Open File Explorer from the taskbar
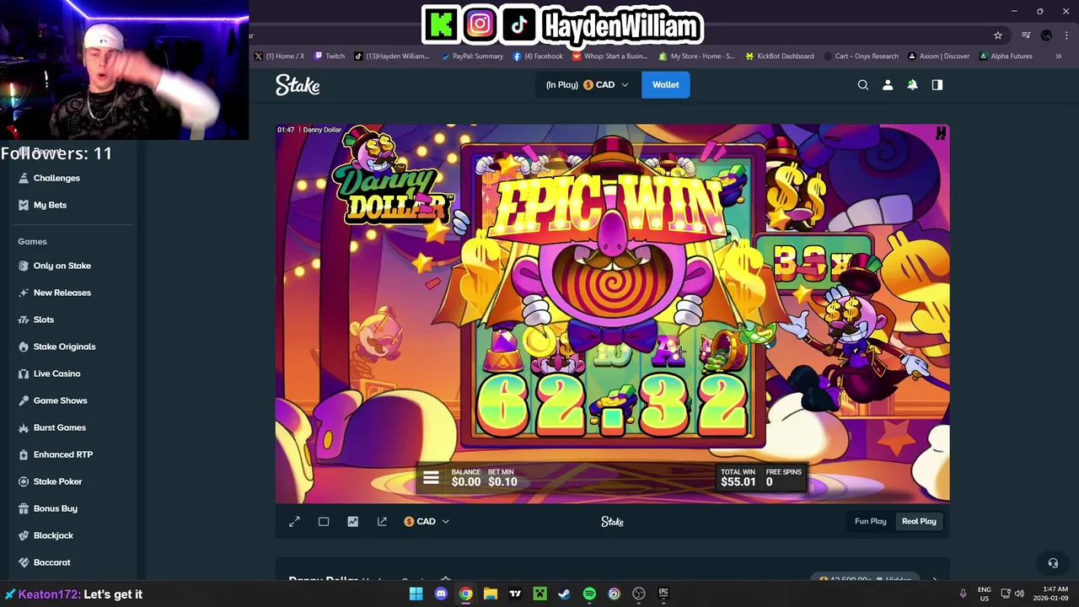This screenshot has width=1079, height=607. (x=490, y=594)
